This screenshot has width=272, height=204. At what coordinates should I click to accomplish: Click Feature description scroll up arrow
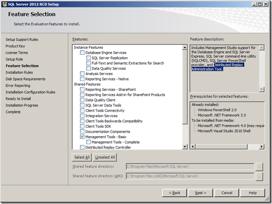(x=261, y=48)
